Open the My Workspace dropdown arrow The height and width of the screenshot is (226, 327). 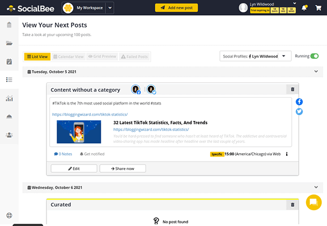[110, 8]
